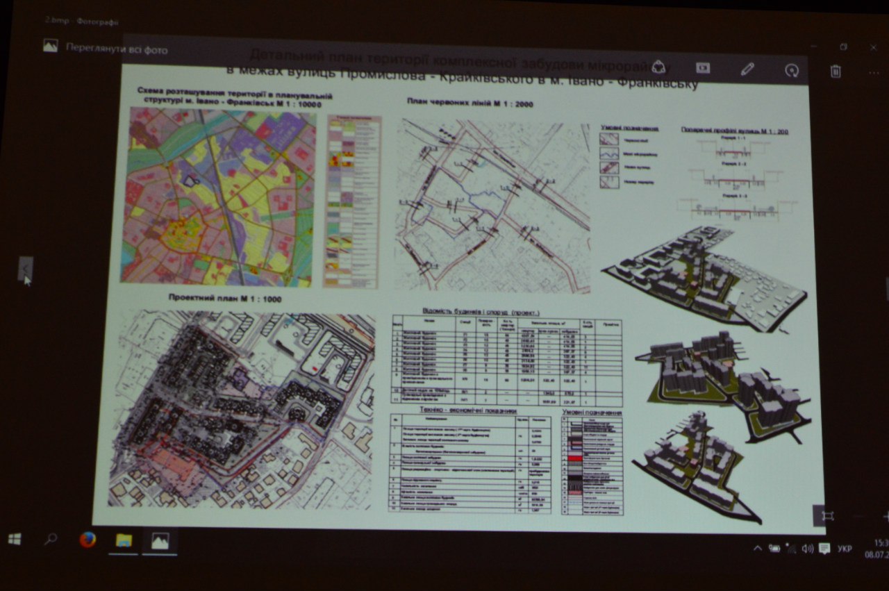
Task: Expand hidden system tray icons chevron
Action: (758, 549)
